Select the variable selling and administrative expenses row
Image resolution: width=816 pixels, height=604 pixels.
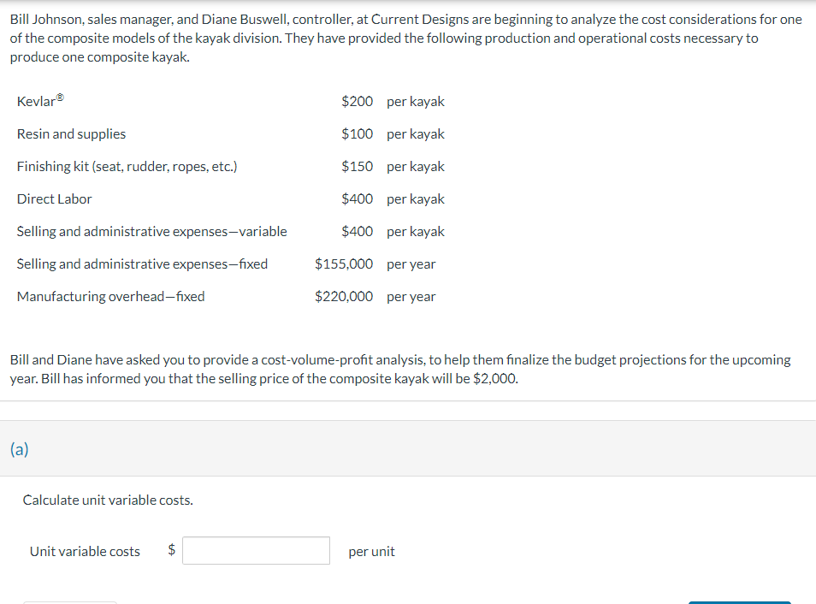point(152,231)
